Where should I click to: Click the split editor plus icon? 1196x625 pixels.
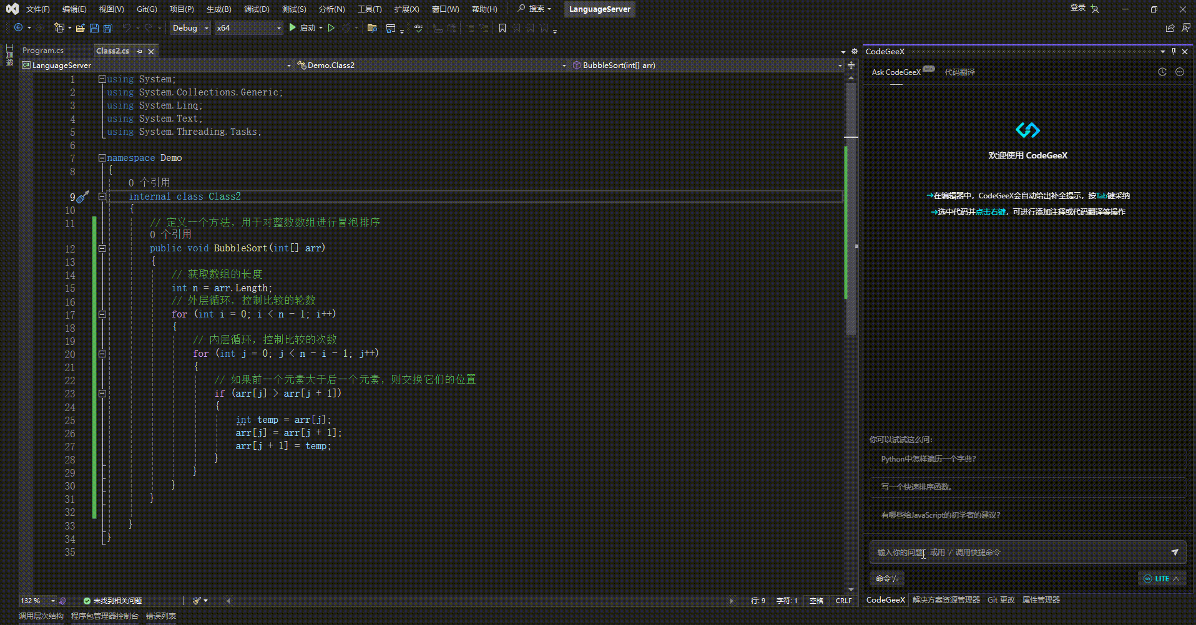pos(851,65)
